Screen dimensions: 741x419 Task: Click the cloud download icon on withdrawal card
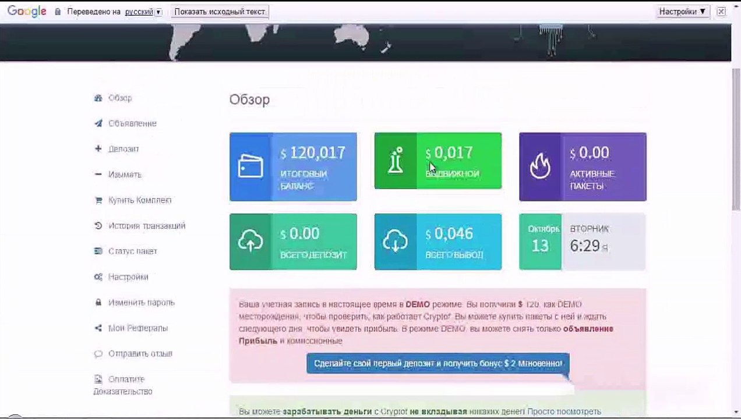point(396,242)
